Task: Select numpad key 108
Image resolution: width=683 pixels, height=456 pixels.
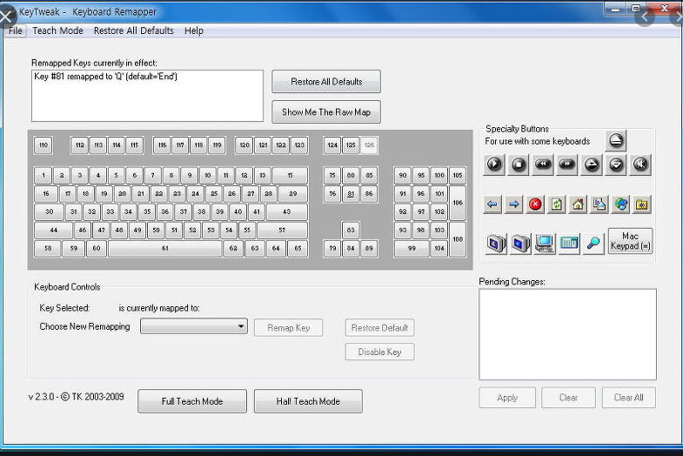Action: coord(458,239)
